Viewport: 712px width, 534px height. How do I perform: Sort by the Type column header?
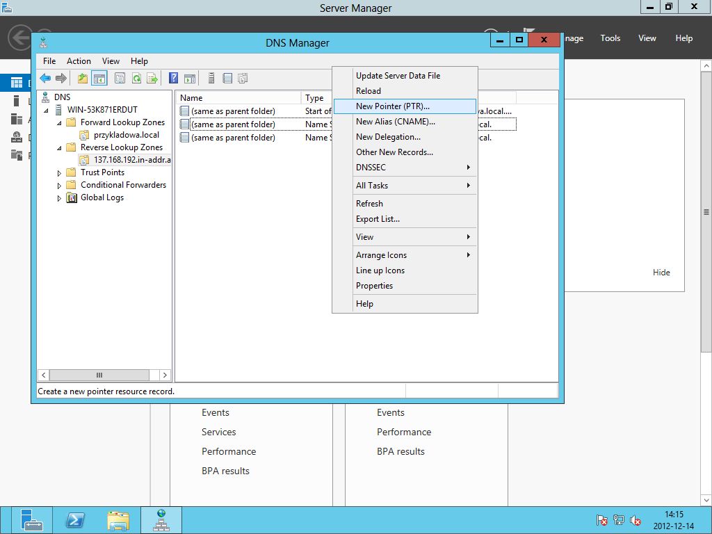316,97
